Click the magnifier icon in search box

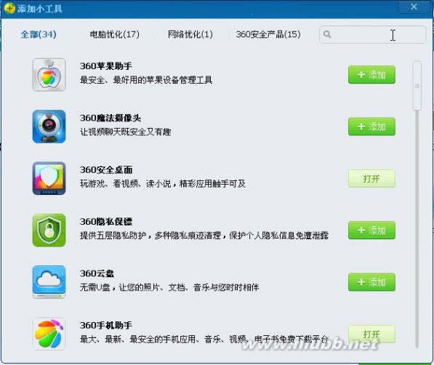click(x=327, y=34)
